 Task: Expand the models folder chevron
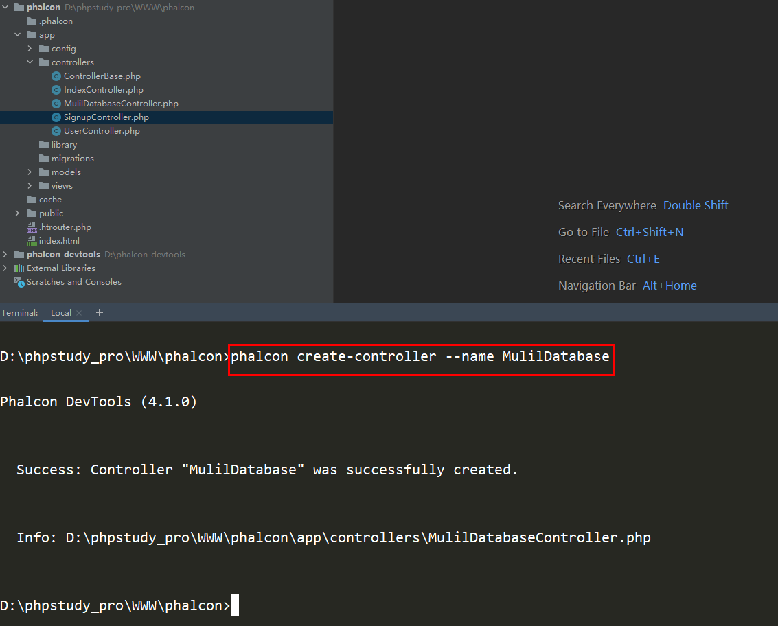coord(30,172)
